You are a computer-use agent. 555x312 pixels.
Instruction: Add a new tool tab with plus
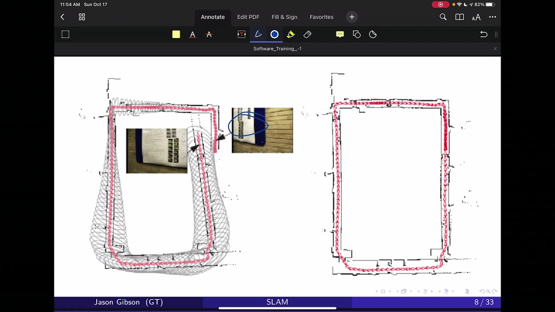pos(352,17)
